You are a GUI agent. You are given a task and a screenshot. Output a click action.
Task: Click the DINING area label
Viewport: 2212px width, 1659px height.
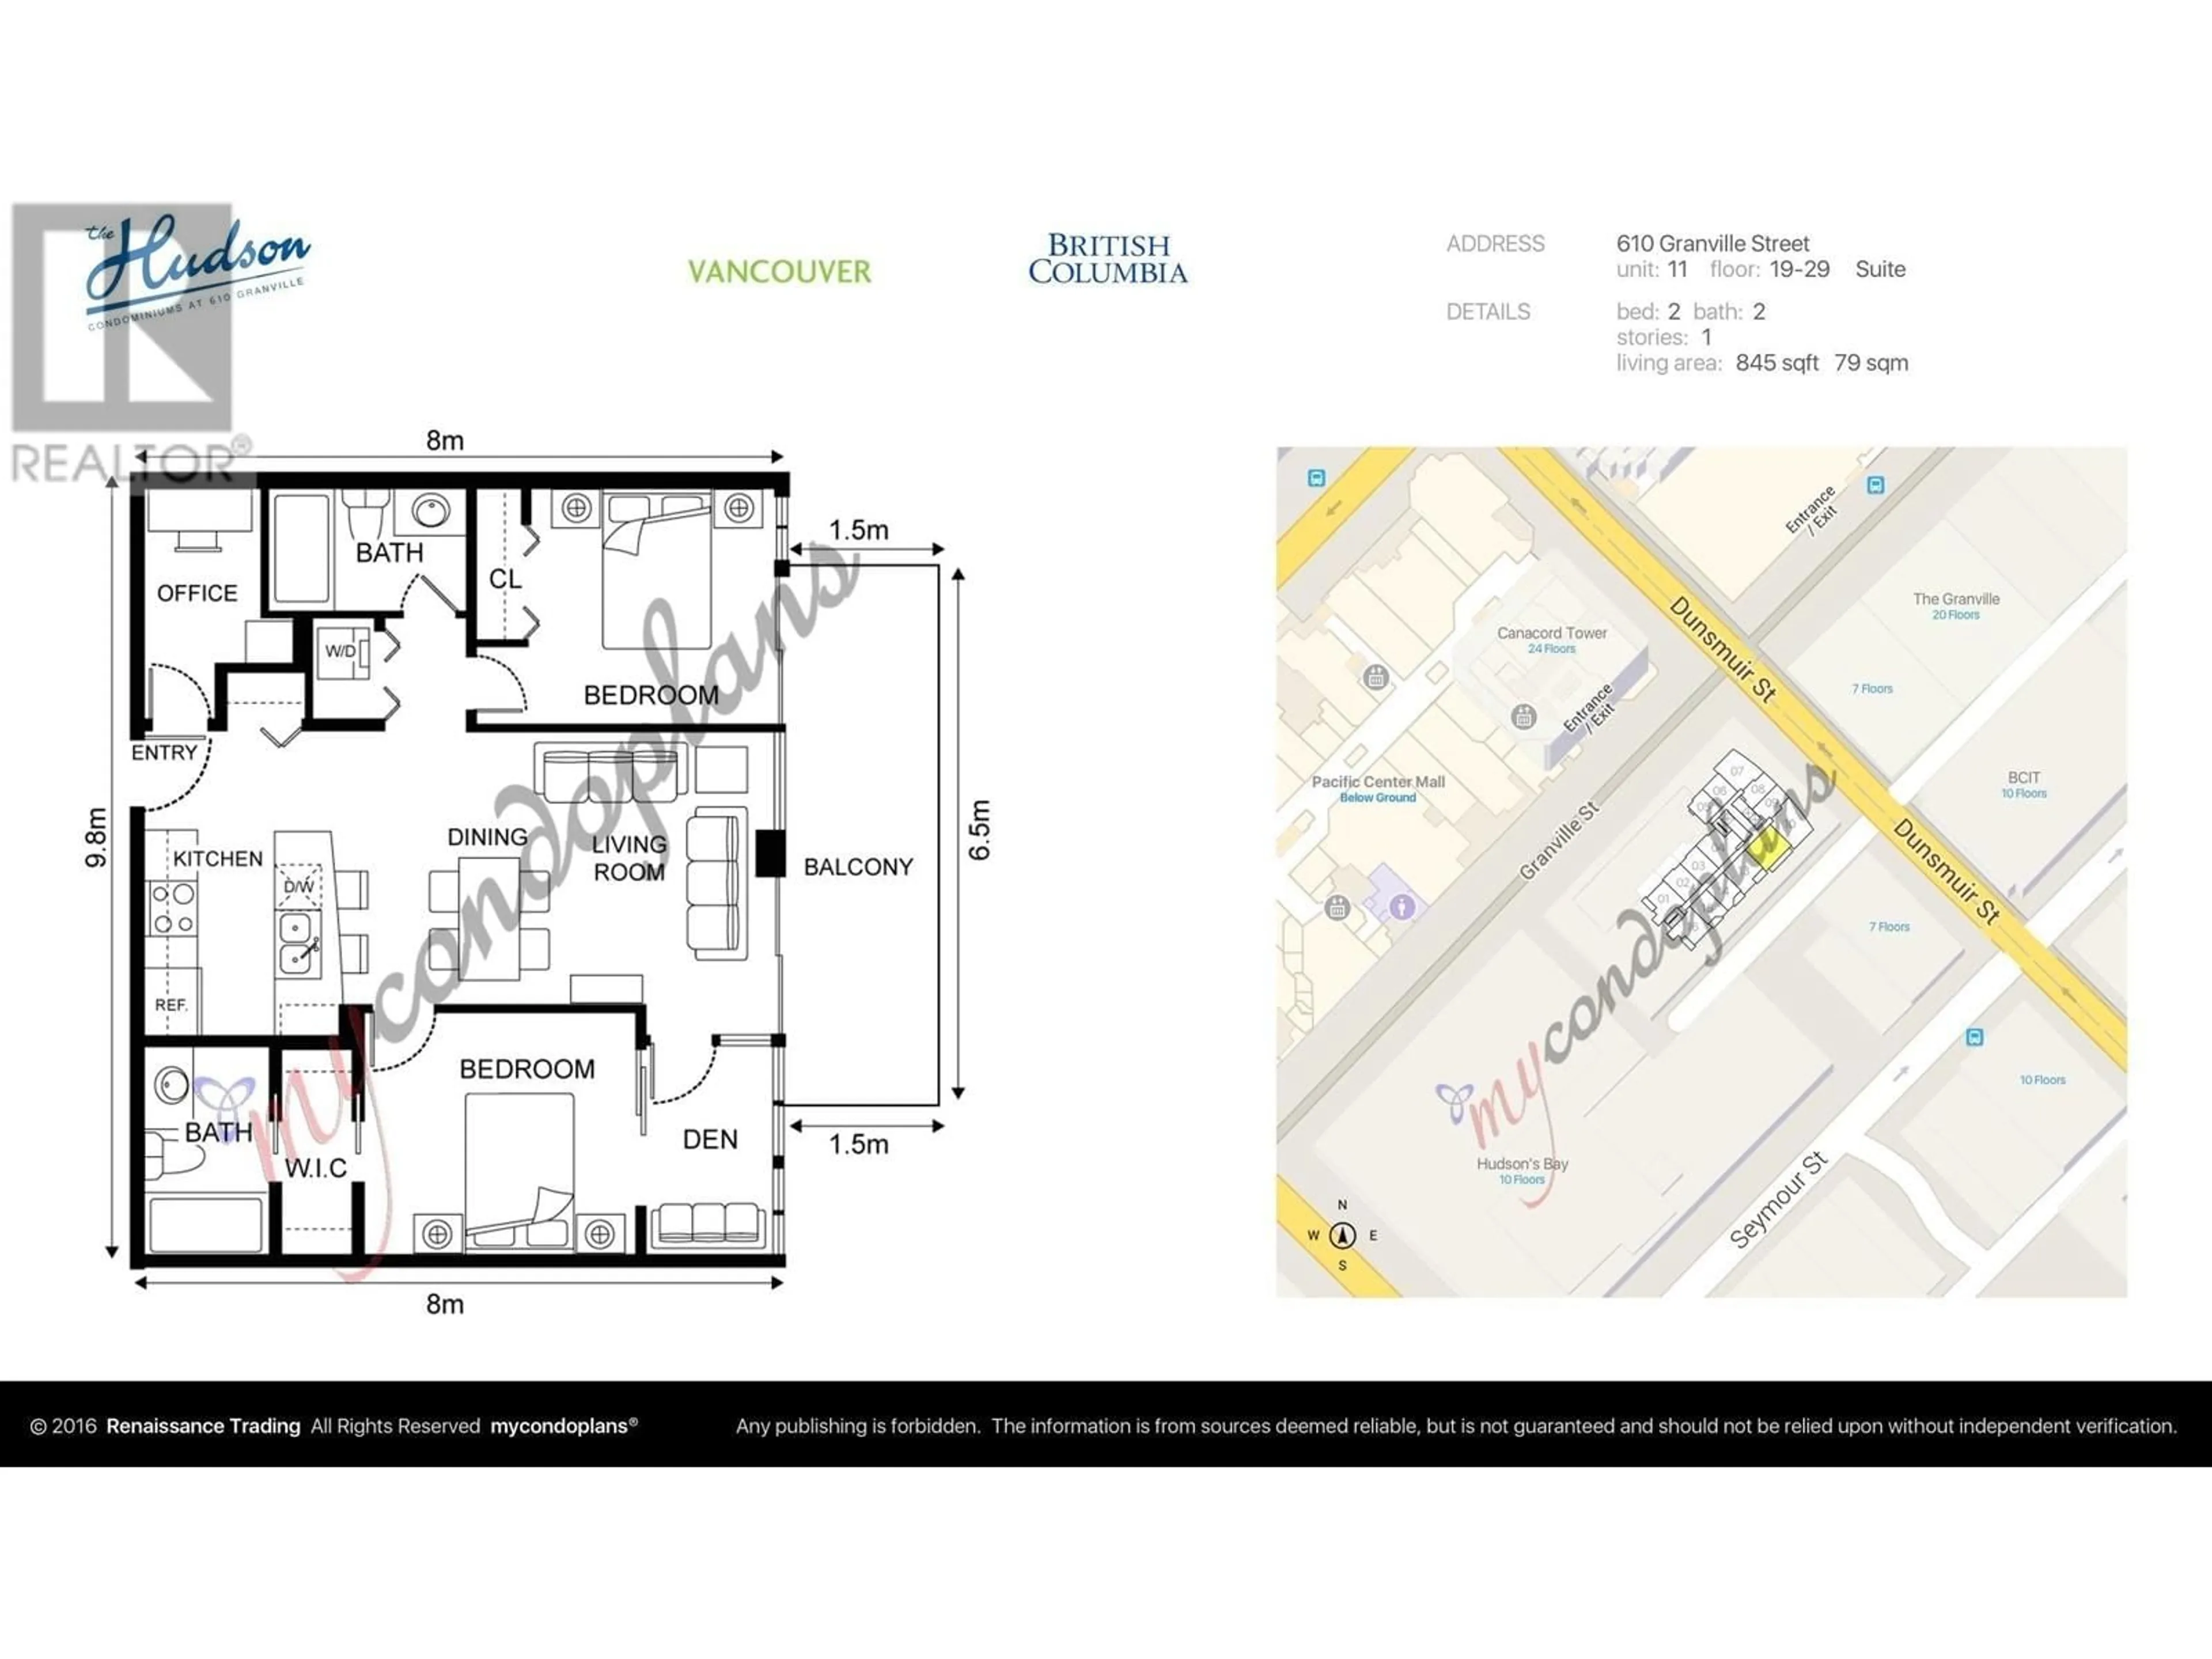click(x=487, y=837)
